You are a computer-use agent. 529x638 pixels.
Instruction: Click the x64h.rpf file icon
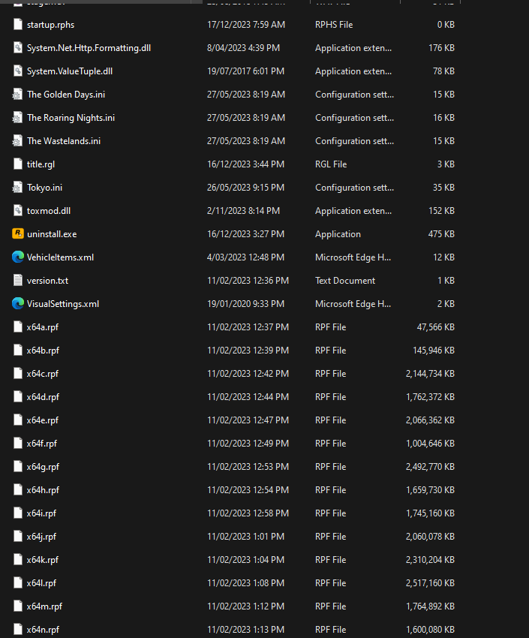click(18, 489)
